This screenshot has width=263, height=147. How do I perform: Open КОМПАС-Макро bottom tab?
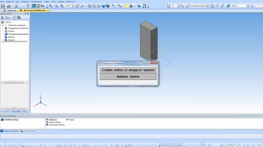(28, 131)
